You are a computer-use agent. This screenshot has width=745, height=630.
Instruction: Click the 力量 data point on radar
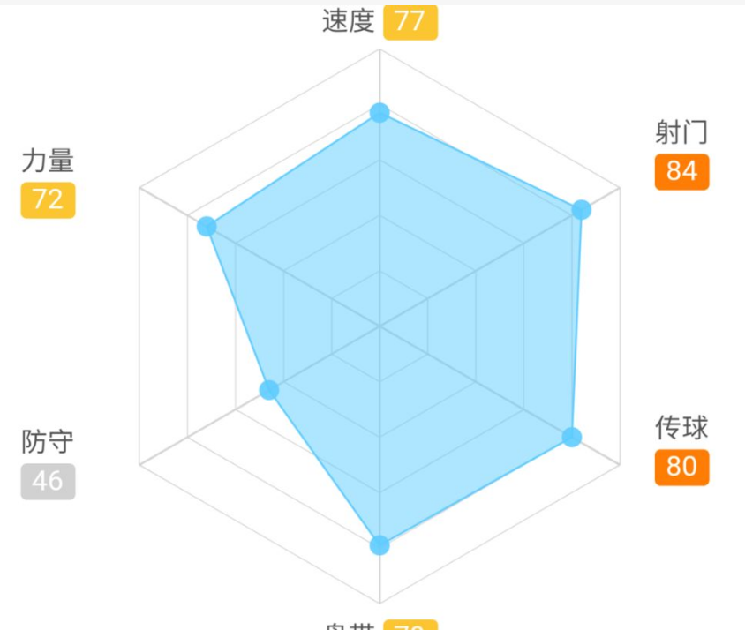(x=207, y=226)
